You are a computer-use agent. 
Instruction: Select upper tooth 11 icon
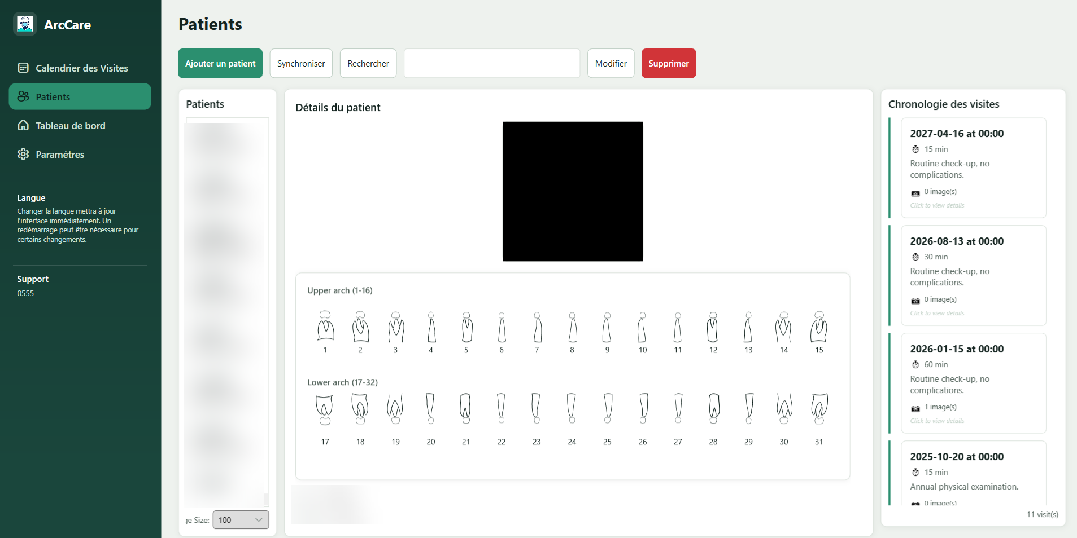(678, 327)
